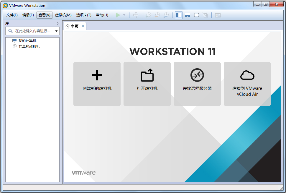This screenshot has width=286, height=193.
Task: Expand the library search filter dropdown
Action: (56, 31)
